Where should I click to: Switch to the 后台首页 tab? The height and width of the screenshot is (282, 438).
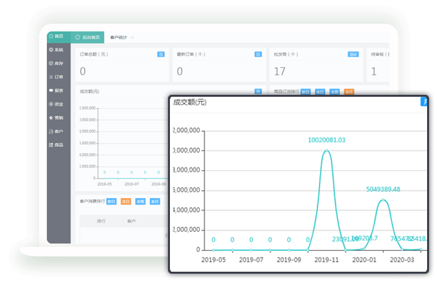88,38
